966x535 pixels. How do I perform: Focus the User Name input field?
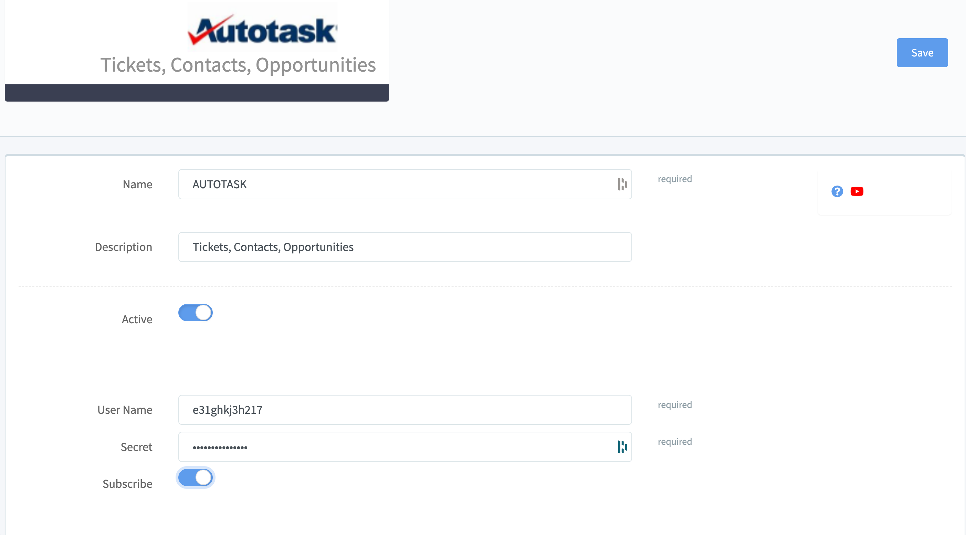[x=405, y=410]
